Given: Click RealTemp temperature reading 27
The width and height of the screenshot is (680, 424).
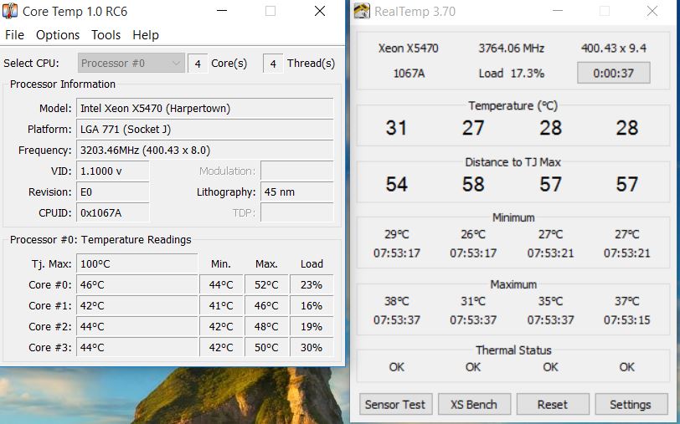Looking at the screenshot, I should [x=472, y=128].
